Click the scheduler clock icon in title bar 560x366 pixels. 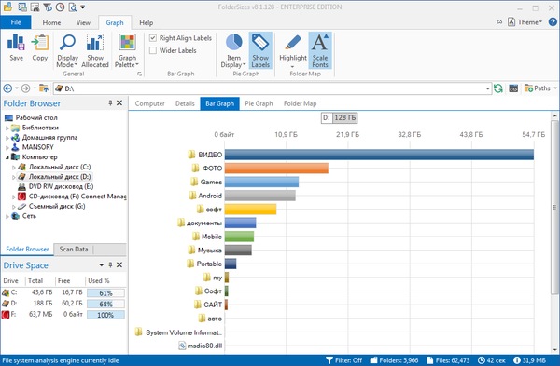[x=60, y=7]
